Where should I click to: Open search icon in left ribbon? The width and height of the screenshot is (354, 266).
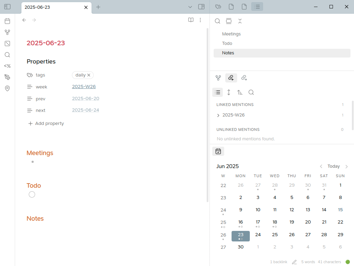point(7,55)
